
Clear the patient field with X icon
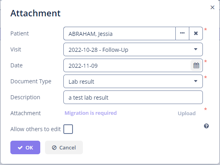[x=196, y=33]
